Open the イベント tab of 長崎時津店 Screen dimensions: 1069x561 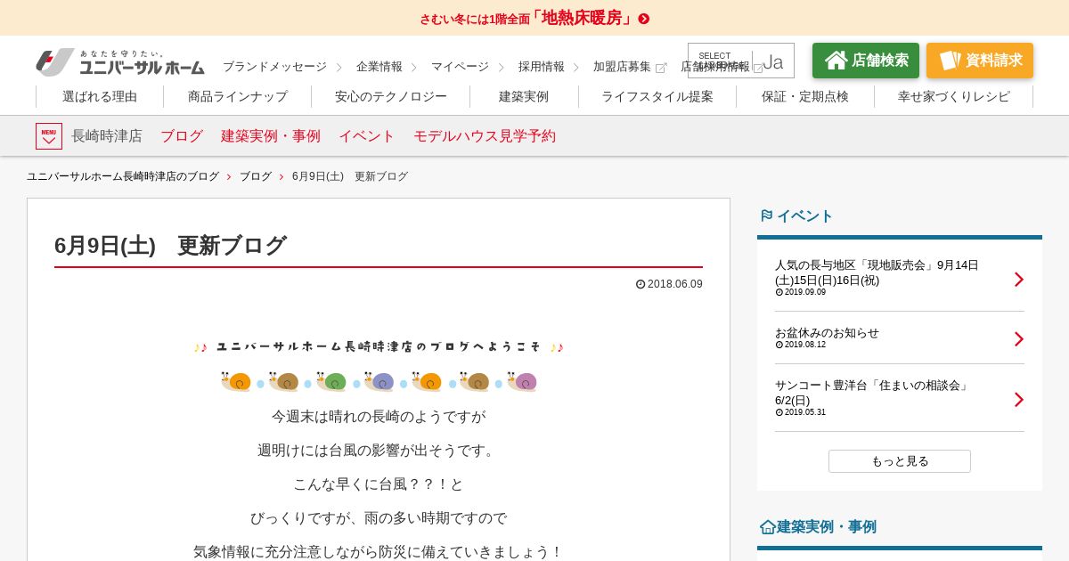click(367, 136)
